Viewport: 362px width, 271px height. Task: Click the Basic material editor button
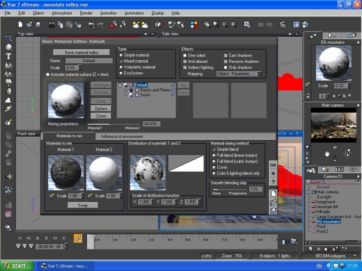click(81, 52)
